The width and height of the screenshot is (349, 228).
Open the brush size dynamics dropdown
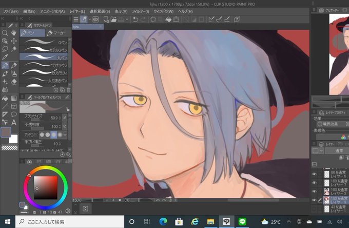click(x=65, y=118)
